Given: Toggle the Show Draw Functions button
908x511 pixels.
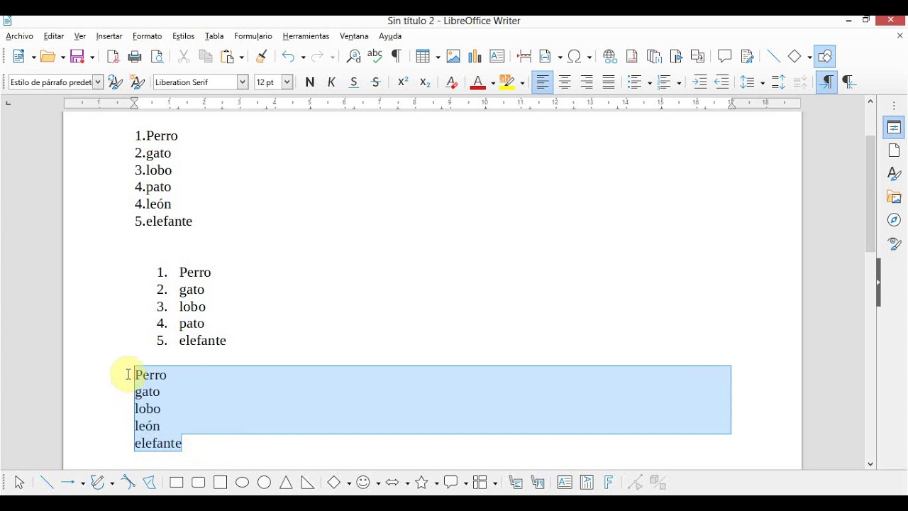Looking at the screenshot, I should [824, 57].
